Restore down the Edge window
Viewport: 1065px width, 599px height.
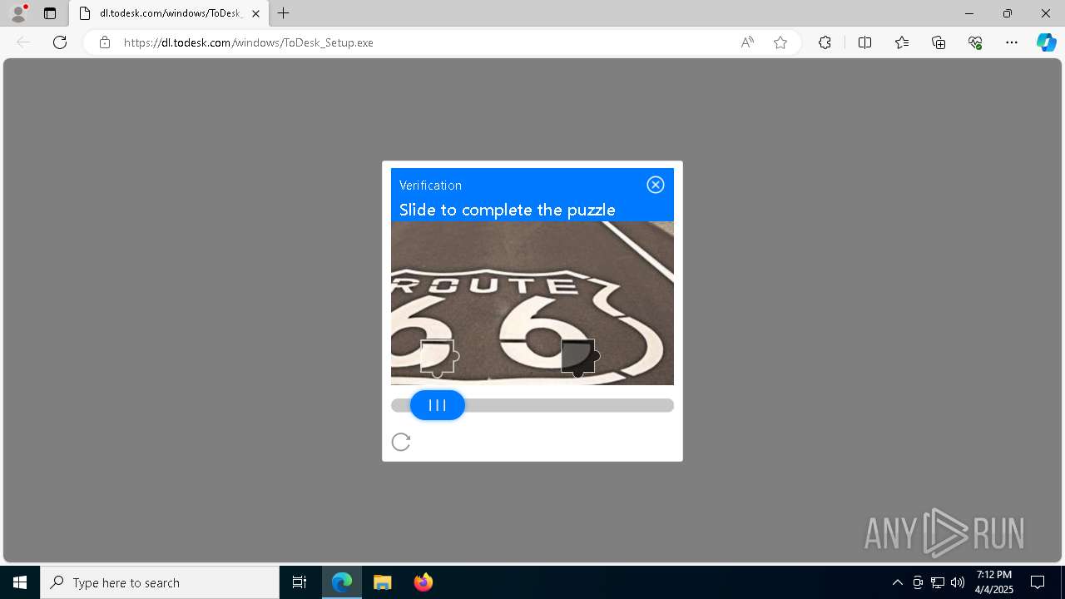click(1008, 13)
